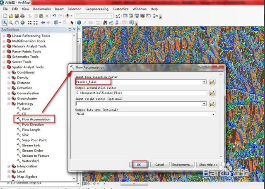Screen dimensions: 265x189
Task: Open the Find Route tool
Action: (x=111, y=22)
